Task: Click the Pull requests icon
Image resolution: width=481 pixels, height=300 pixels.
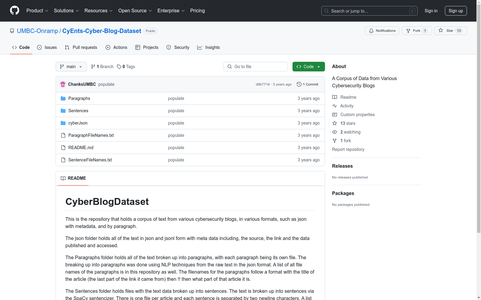Action: [67, 47]
